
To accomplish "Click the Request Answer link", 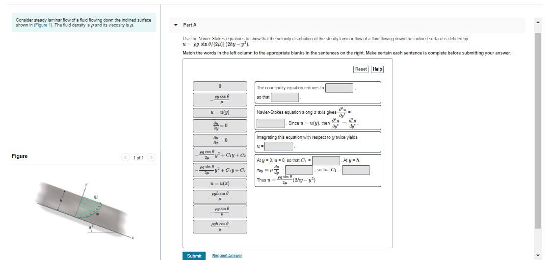I will pos(227,256).
